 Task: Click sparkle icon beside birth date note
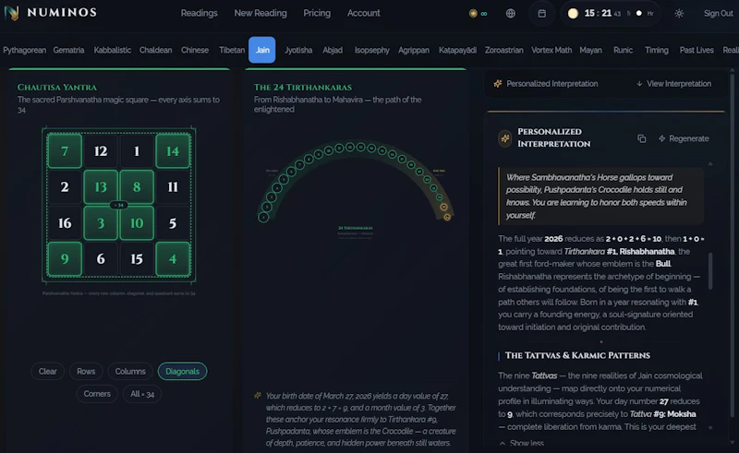258,396
